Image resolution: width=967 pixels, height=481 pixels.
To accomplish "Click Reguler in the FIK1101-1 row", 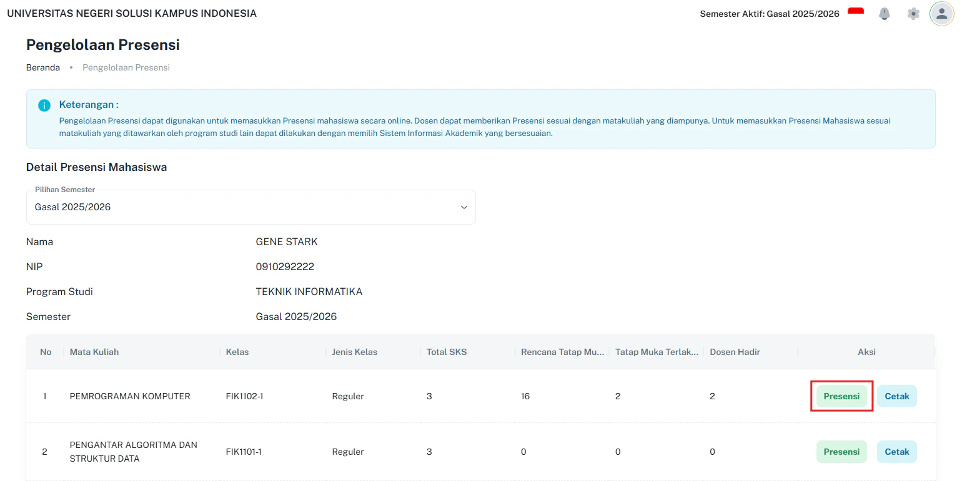I will click(x=348, y=452).
